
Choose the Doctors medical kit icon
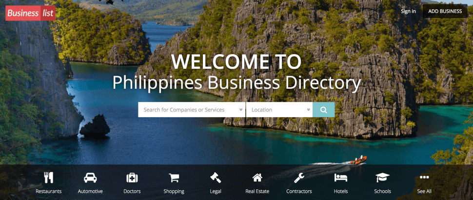[x=132, y=178]
